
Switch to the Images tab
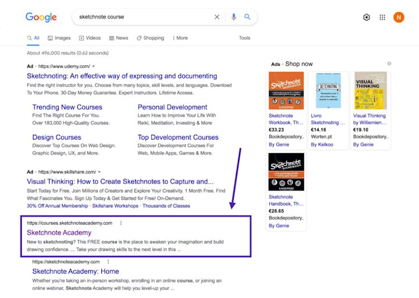(x=59, y=38)
